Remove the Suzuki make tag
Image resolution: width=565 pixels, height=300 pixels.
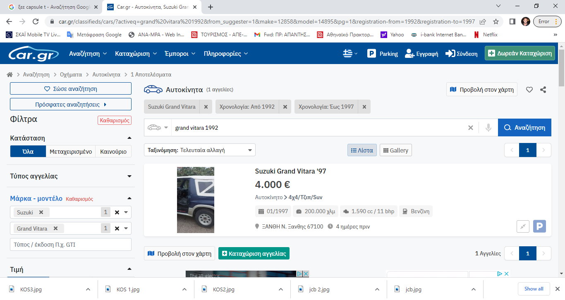(x=41, y=212)
